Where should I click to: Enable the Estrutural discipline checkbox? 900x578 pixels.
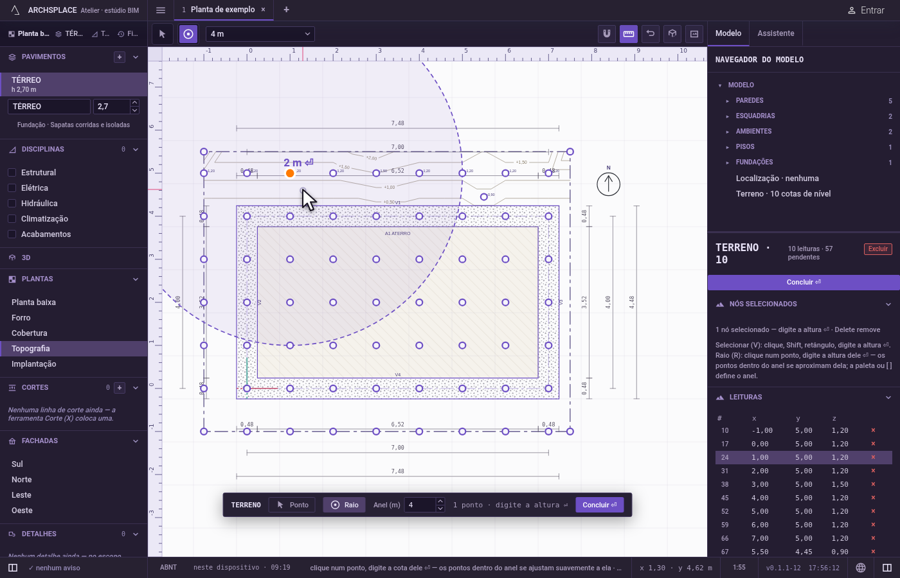pyautogui.click(x=12, y=173)
